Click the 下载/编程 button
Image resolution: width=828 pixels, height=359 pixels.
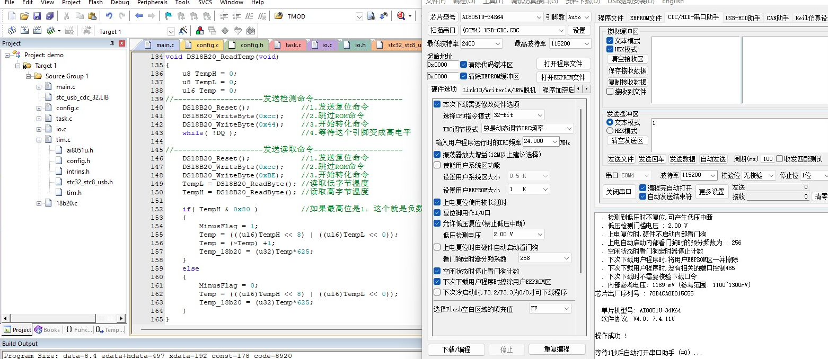point(456,349)
